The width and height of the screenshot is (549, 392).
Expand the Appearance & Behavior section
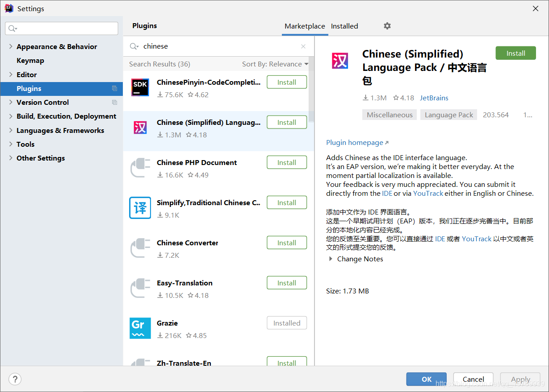(x=11, y=46)
